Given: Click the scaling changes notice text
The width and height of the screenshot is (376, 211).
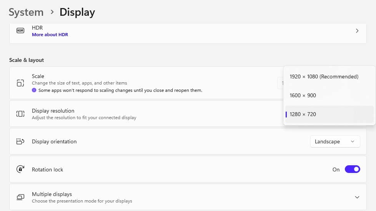Looking at the screenshot, I should coord(120,90).
